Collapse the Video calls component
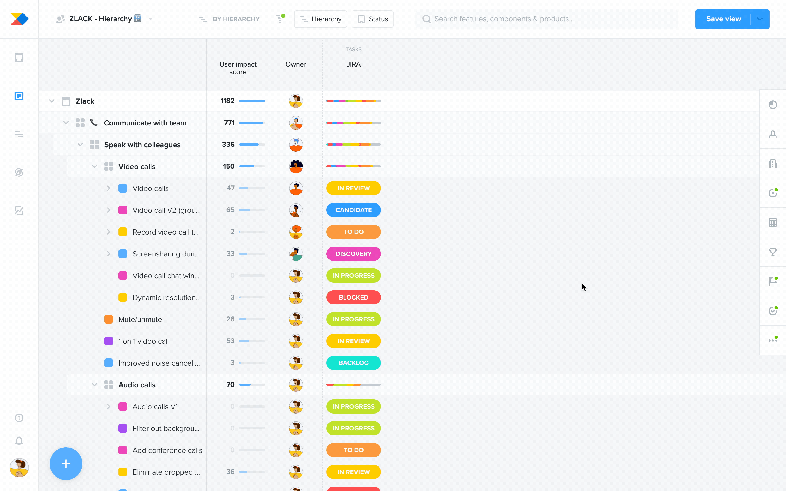Screen dimensions: 786x491 [x=94, y=166]
